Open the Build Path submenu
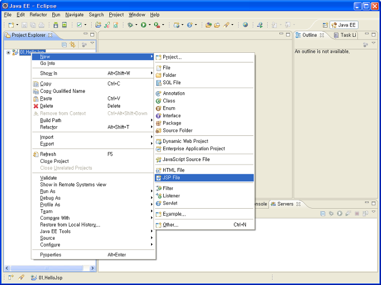Image resolution: width=381 pixels, height=285 pixels. (93, 120)
